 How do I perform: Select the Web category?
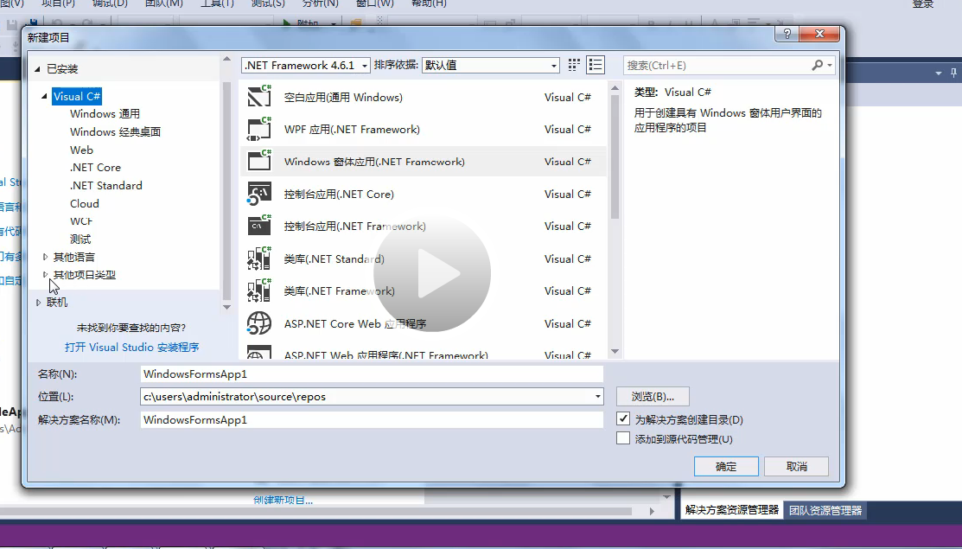coord(81,150)
